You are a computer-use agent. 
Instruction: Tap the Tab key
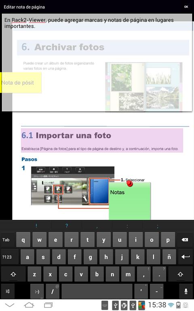[x=7, y=240]
